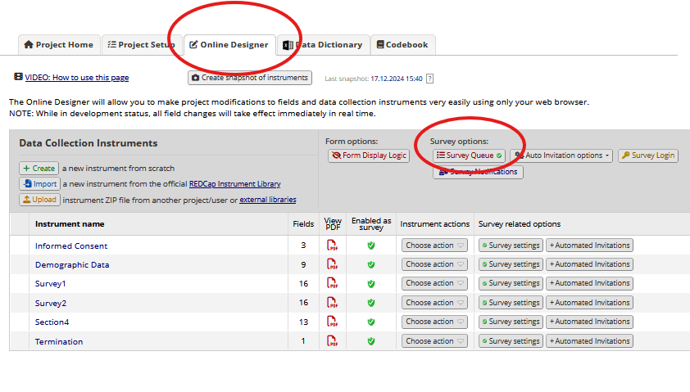View the PDF for the Termination instrument

click(331, 341)
